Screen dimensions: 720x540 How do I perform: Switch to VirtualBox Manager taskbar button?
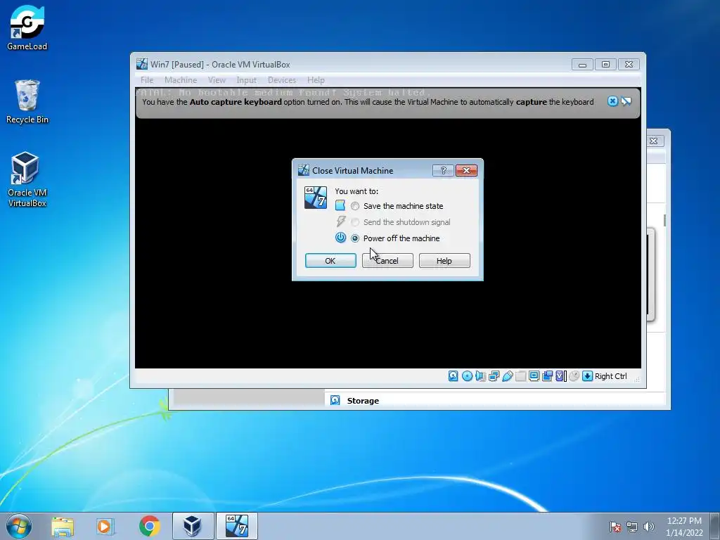pos(193,526)
